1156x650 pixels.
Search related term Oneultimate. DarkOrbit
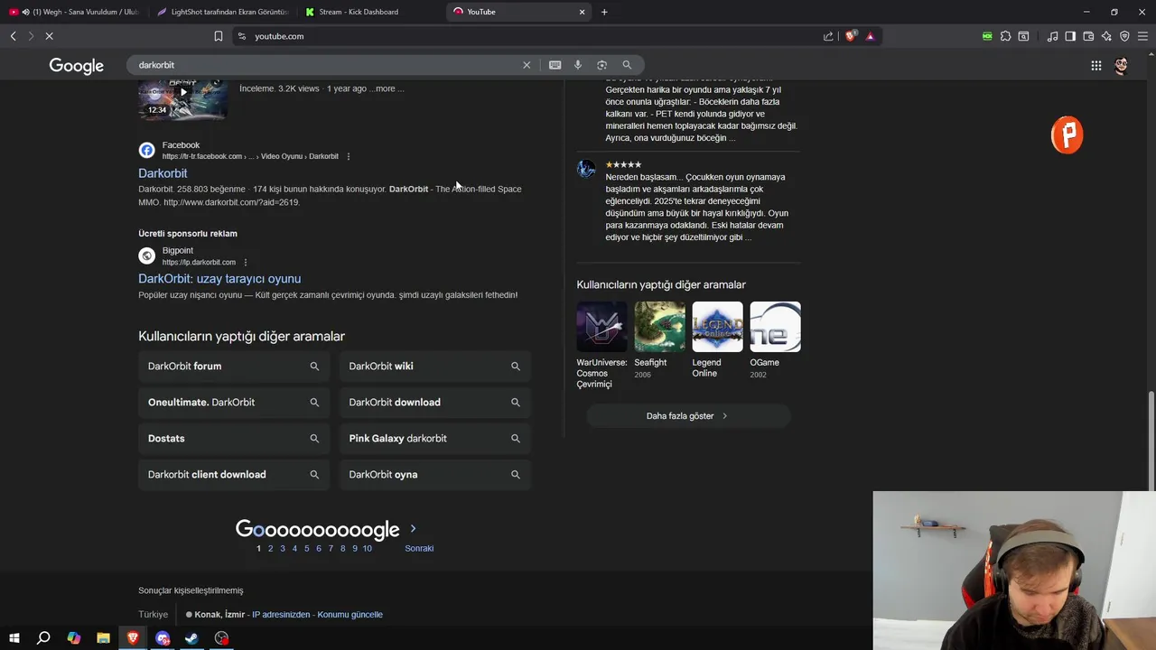click(234, 402)
